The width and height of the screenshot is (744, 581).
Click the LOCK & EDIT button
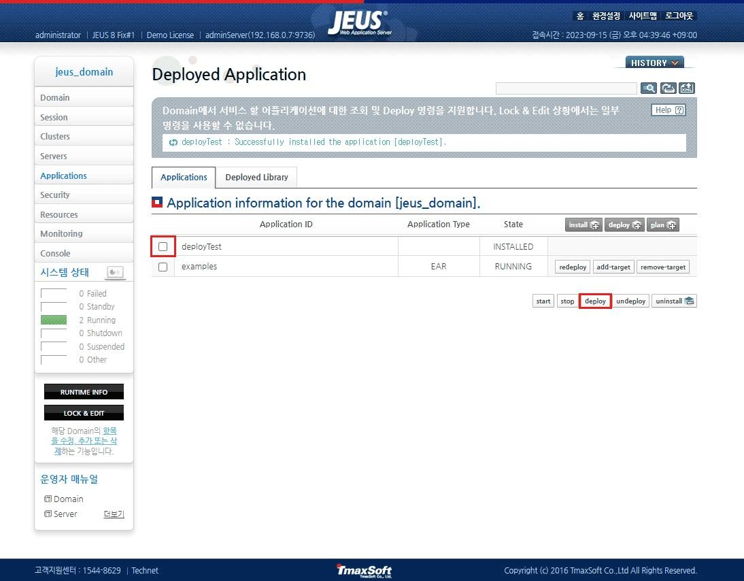pyautogui.click(x=84, y=413)
